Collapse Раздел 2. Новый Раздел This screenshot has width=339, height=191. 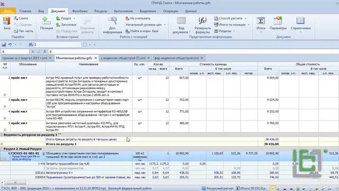[x=2, y=149]
